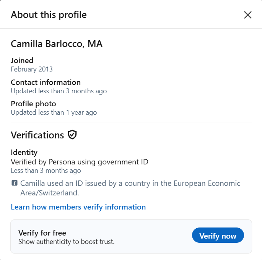Click the Verify for free heading

[42, 233]
